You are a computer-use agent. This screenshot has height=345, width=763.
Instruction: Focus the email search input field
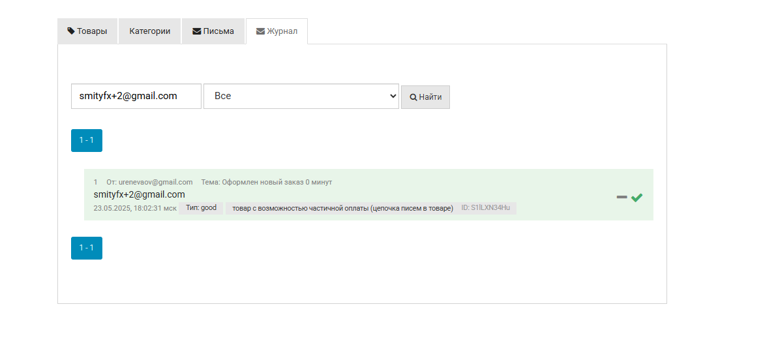[x=136, y=96]
